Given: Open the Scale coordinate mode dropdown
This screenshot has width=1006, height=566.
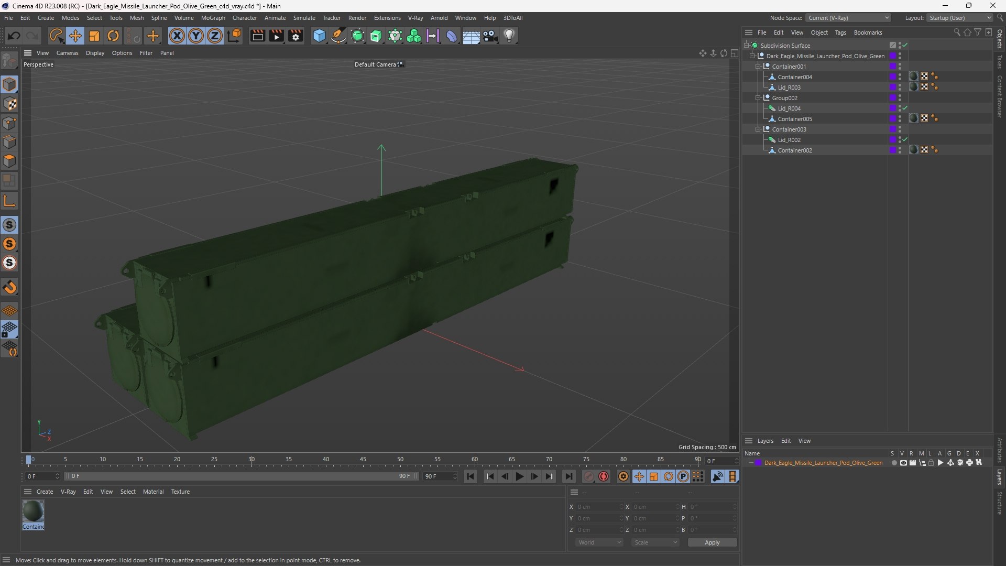Looking at the screenshot, I should coord(655,542).
